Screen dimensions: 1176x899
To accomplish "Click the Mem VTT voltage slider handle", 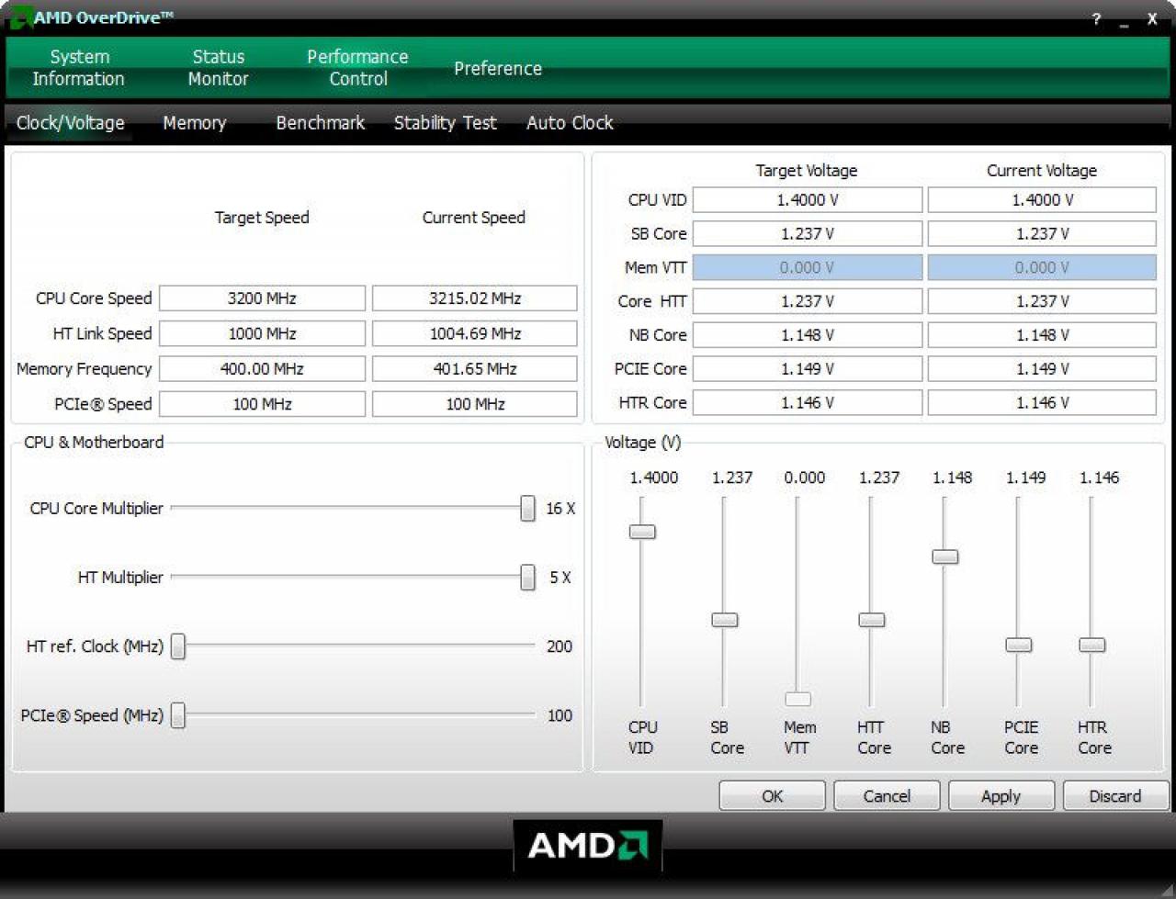I will coord(798,699).
